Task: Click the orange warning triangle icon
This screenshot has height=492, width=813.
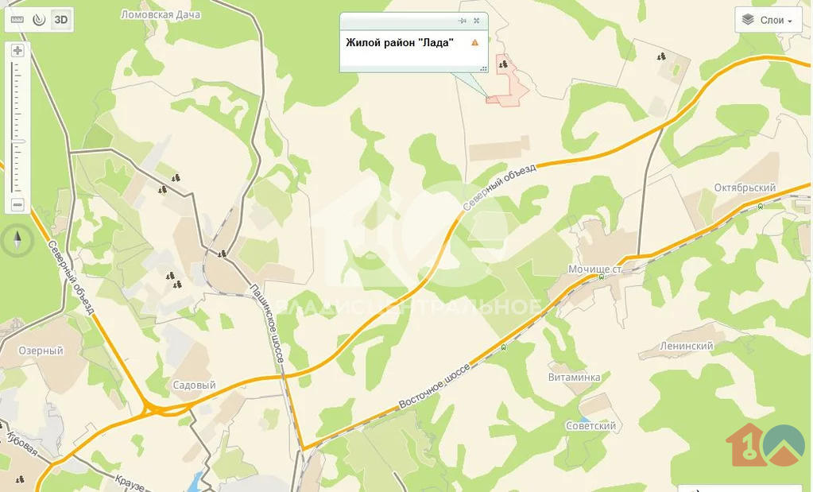Action: tap(475, 42)
